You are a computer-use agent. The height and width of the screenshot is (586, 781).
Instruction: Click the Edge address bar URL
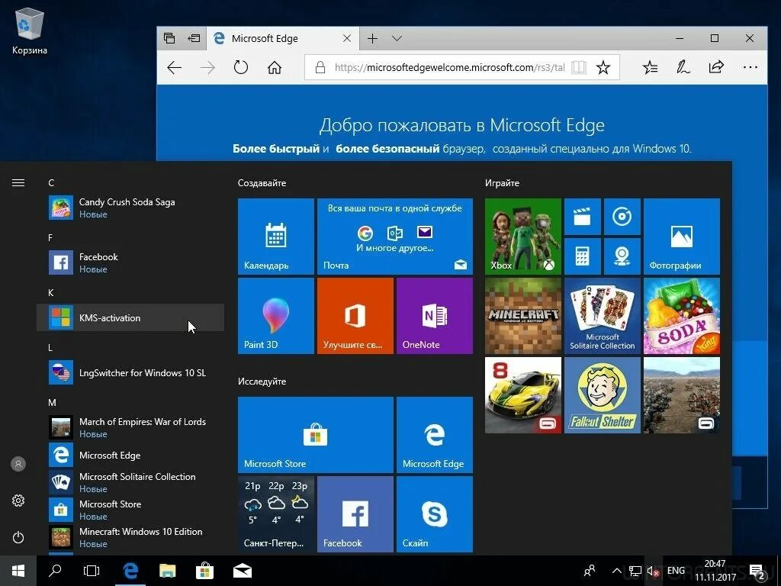coord(449,67)
